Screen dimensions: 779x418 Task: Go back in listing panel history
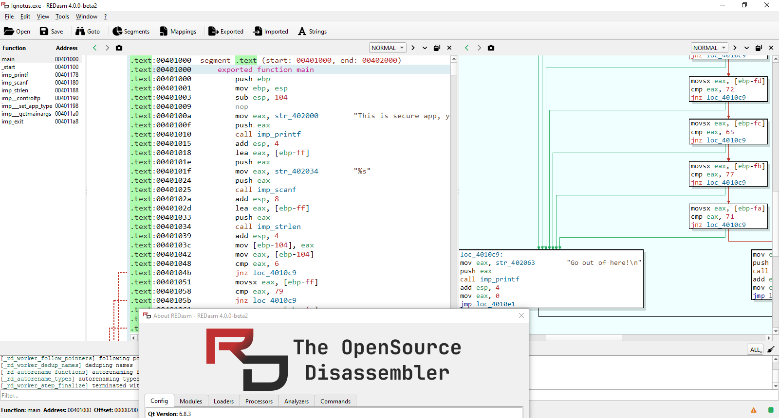click(x=95, y=48)
